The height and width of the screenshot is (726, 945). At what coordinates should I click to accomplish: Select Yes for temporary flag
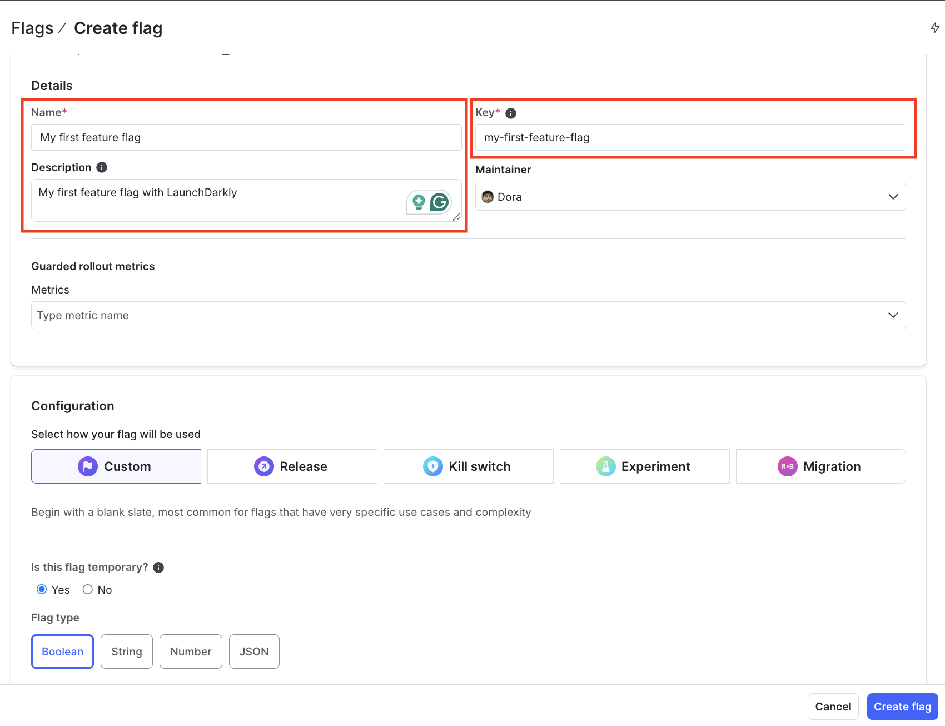(42, 589)
